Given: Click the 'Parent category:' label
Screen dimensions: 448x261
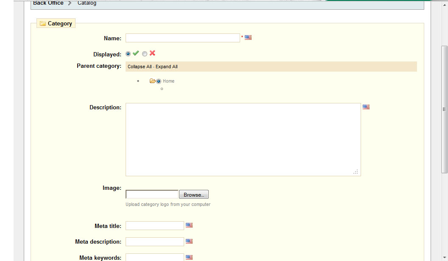Looking at the screenshot, I should [x=99, y=66].
